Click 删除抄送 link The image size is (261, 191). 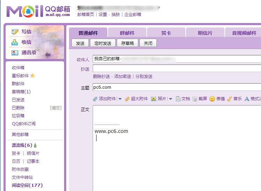coord(101,77)
